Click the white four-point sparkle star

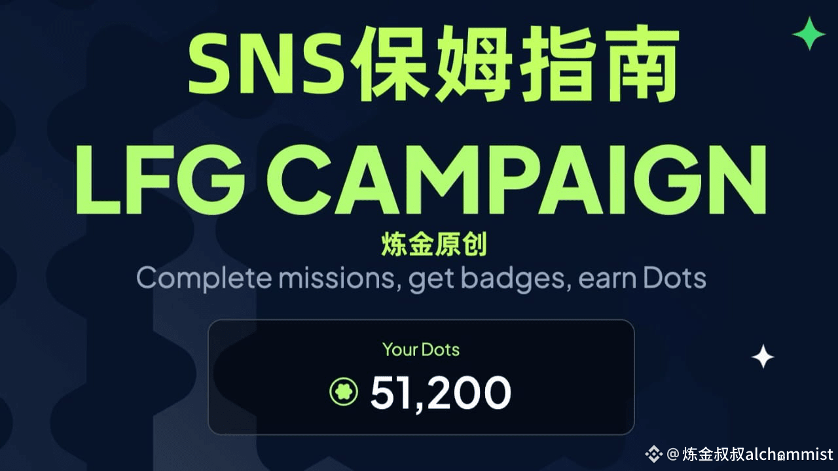click(763, 357)
